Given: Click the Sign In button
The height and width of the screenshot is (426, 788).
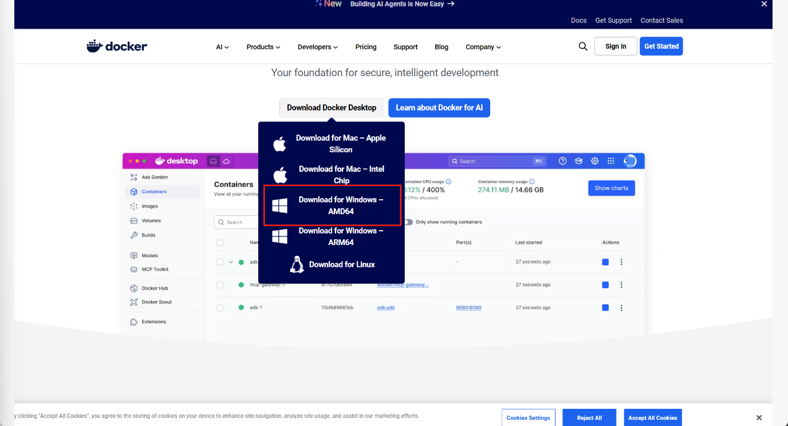Looking at the screenshot, I should [x=616, y=46].
